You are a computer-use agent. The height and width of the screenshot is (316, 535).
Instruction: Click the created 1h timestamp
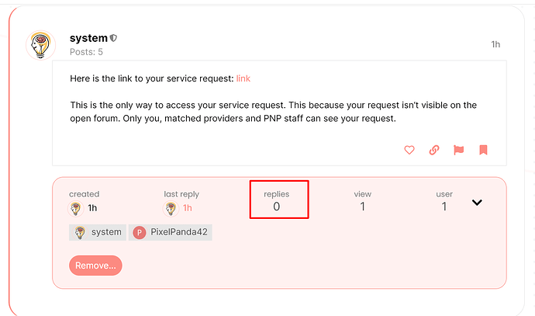click(92, 208)
